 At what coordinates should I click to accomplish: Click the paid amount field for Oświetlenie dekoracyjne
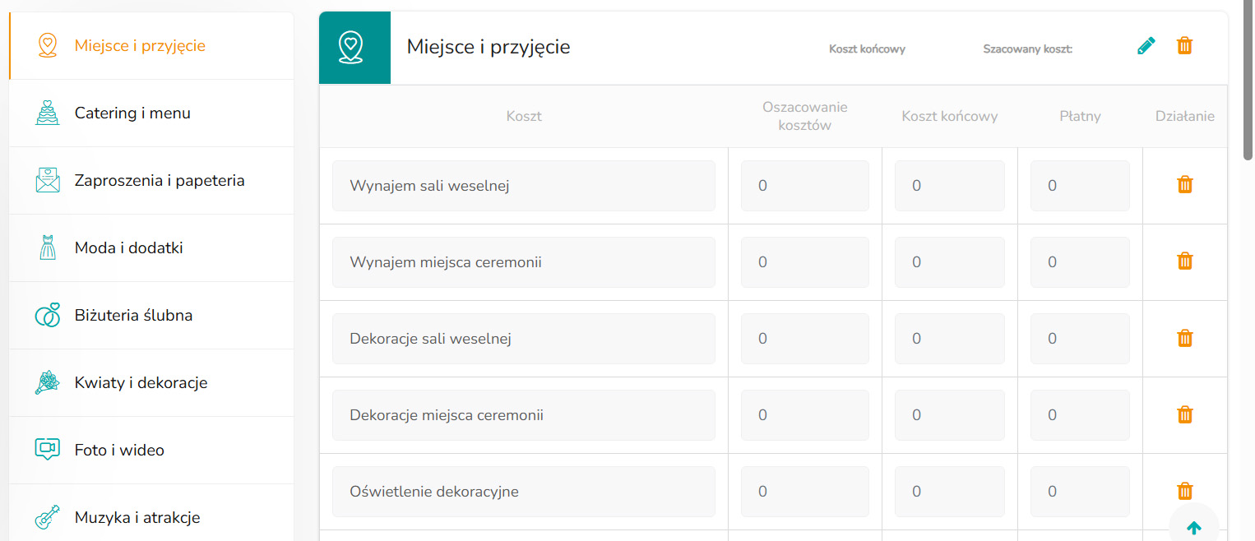pyautogui.click(x=1079, y=492)
